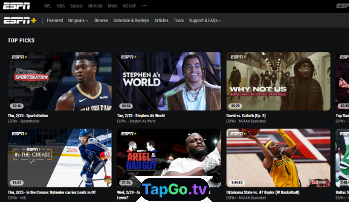The width and height of the screenshot is (349, 202).
Task: Expand the Originals dropdown menu
Action: [78, 20]
